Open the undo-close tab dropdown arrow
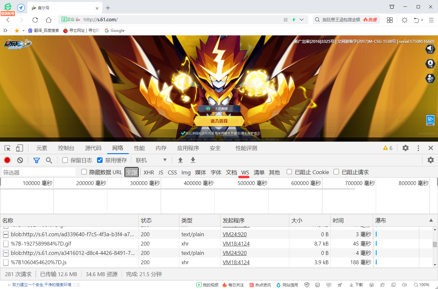Screen dimensions: 438x289 coord(422,20)
